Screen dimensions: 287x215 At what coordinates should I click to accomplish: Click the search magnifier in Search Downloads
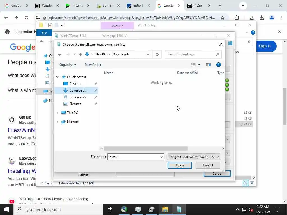217,54
